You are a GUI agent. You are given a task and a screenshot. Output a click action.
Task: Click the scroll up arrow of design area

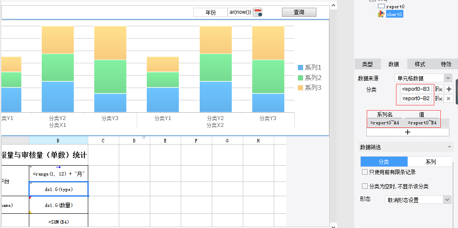pos(333,5)
